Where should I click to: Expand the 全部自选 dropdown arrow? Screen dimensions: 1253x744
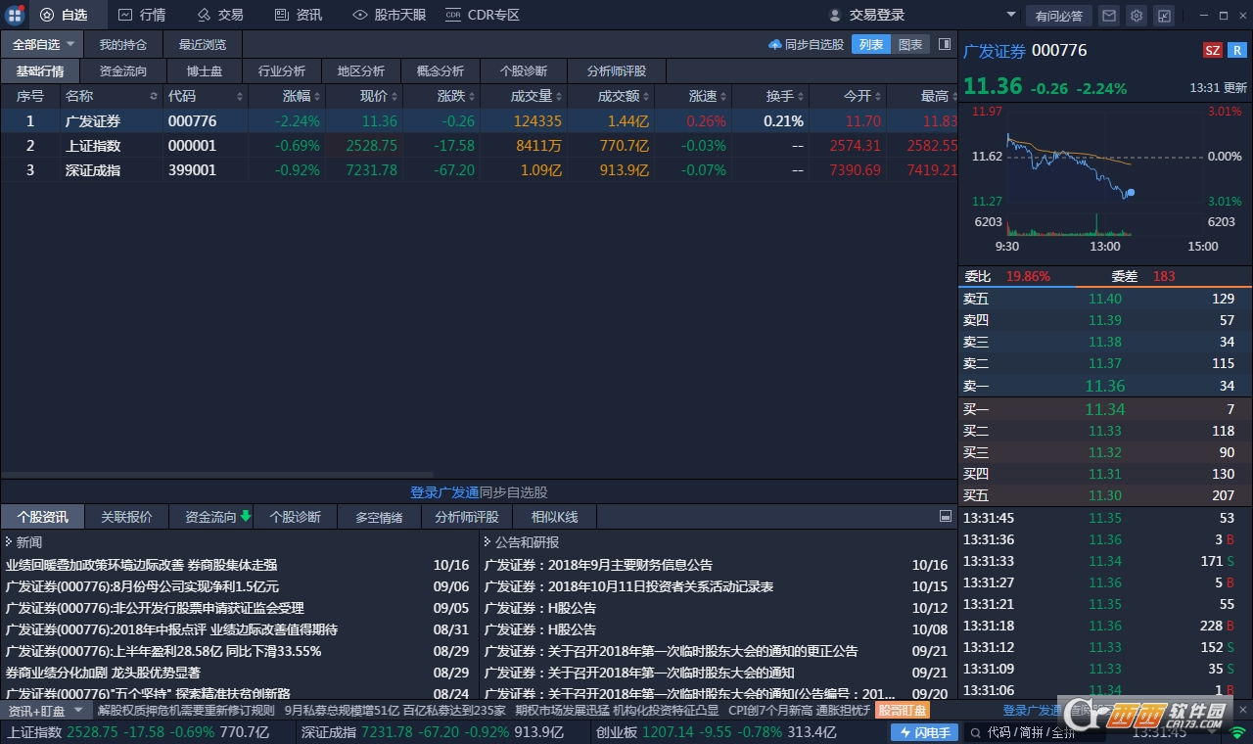(70, 45)
